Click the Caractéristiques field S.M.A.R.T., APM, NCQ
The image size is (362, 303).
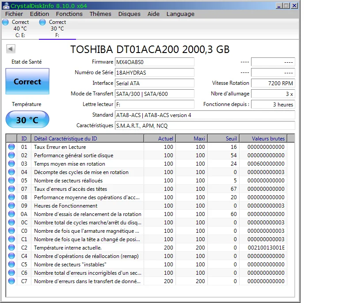(205, 125)
